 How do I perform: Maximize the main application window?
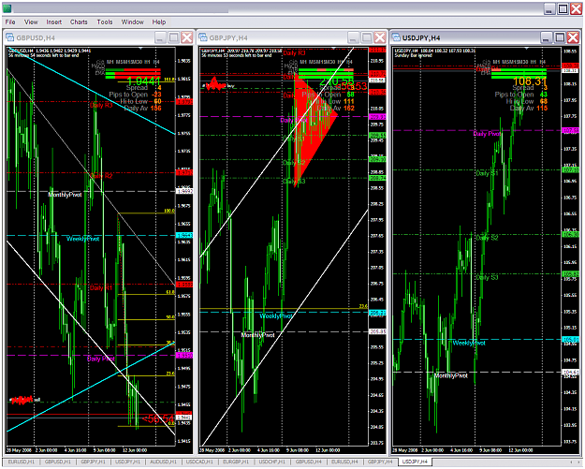[563, 9]
